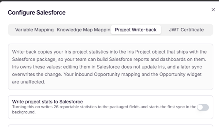Click the 'Write project stats to Salesforce' heading
This screenshot has width=219, height=127.
pos(47,102)
